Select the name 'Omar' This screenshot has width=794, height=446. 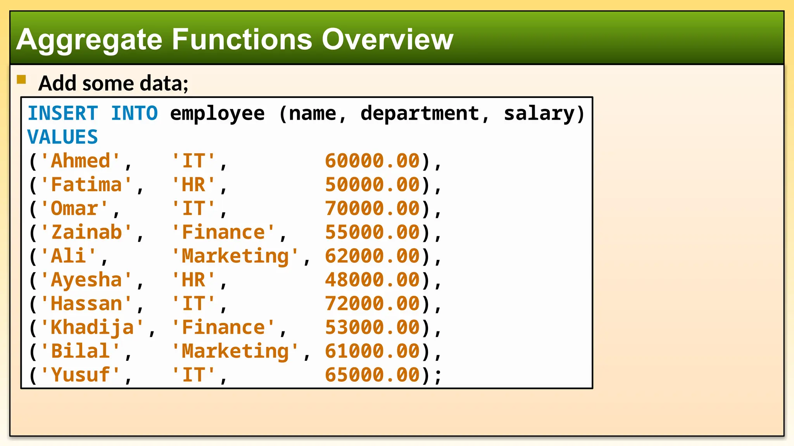coord(74,208)
